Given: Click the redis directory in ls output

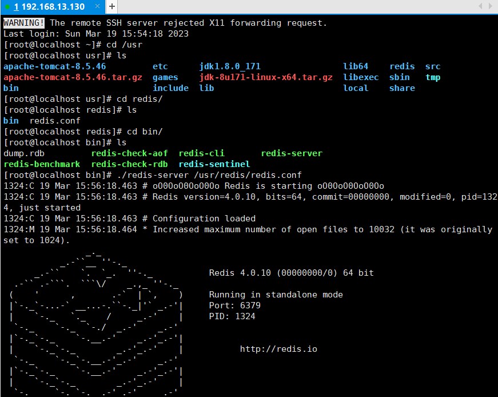Looking at the screenshot, I should point(402,66).
